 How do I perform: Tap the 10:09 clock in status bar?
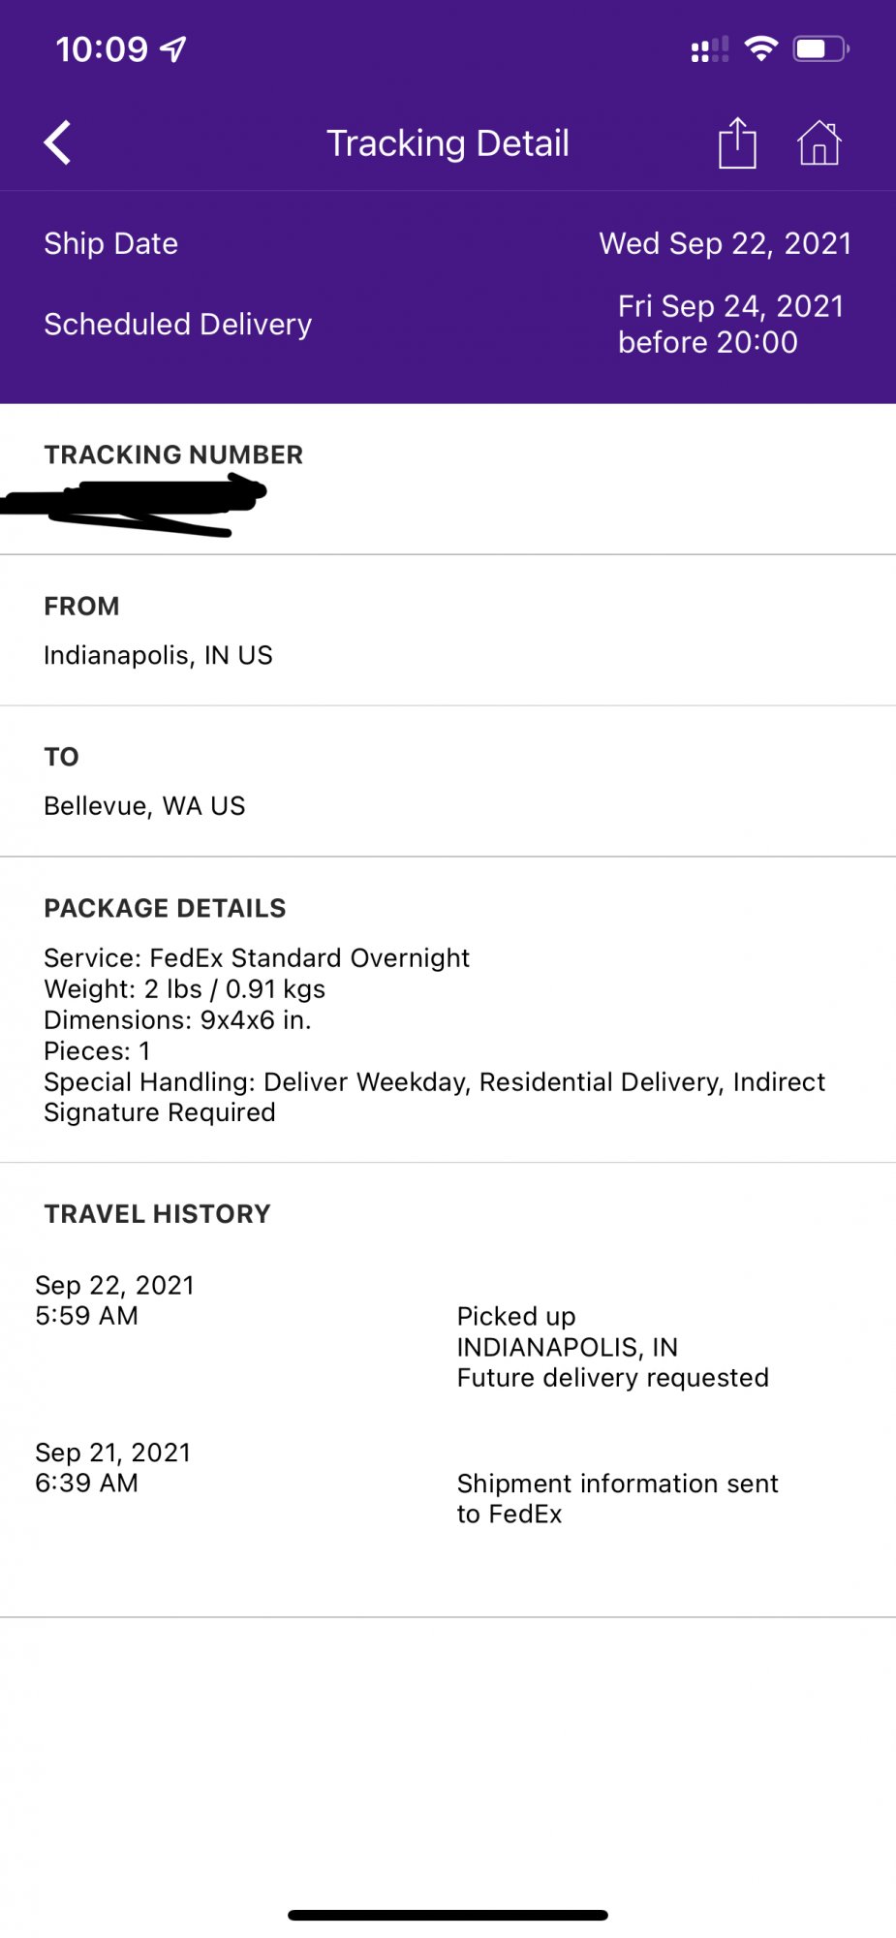(x=102, y=48)
